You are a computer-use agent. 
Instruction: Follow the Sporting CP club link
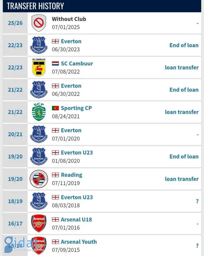pos(76,108)
